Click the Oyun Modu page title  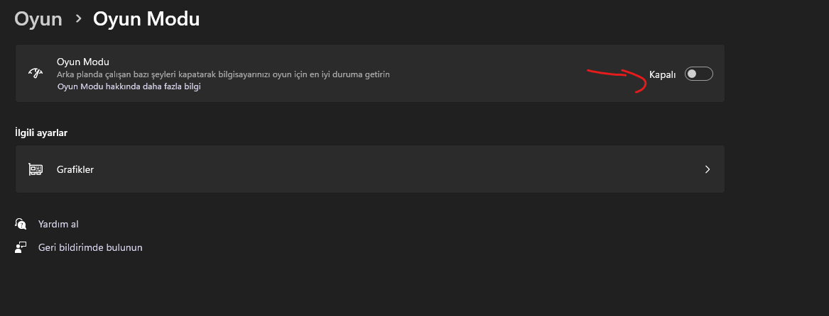[146, 19]
